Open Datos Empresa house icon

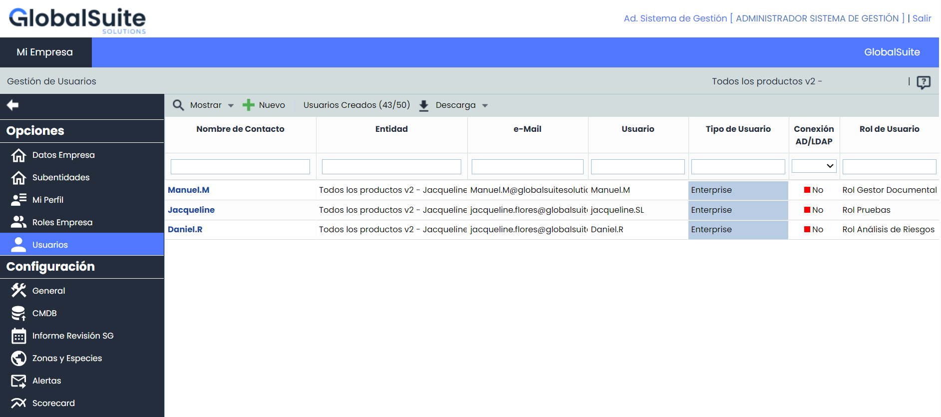tap(18, 155)
